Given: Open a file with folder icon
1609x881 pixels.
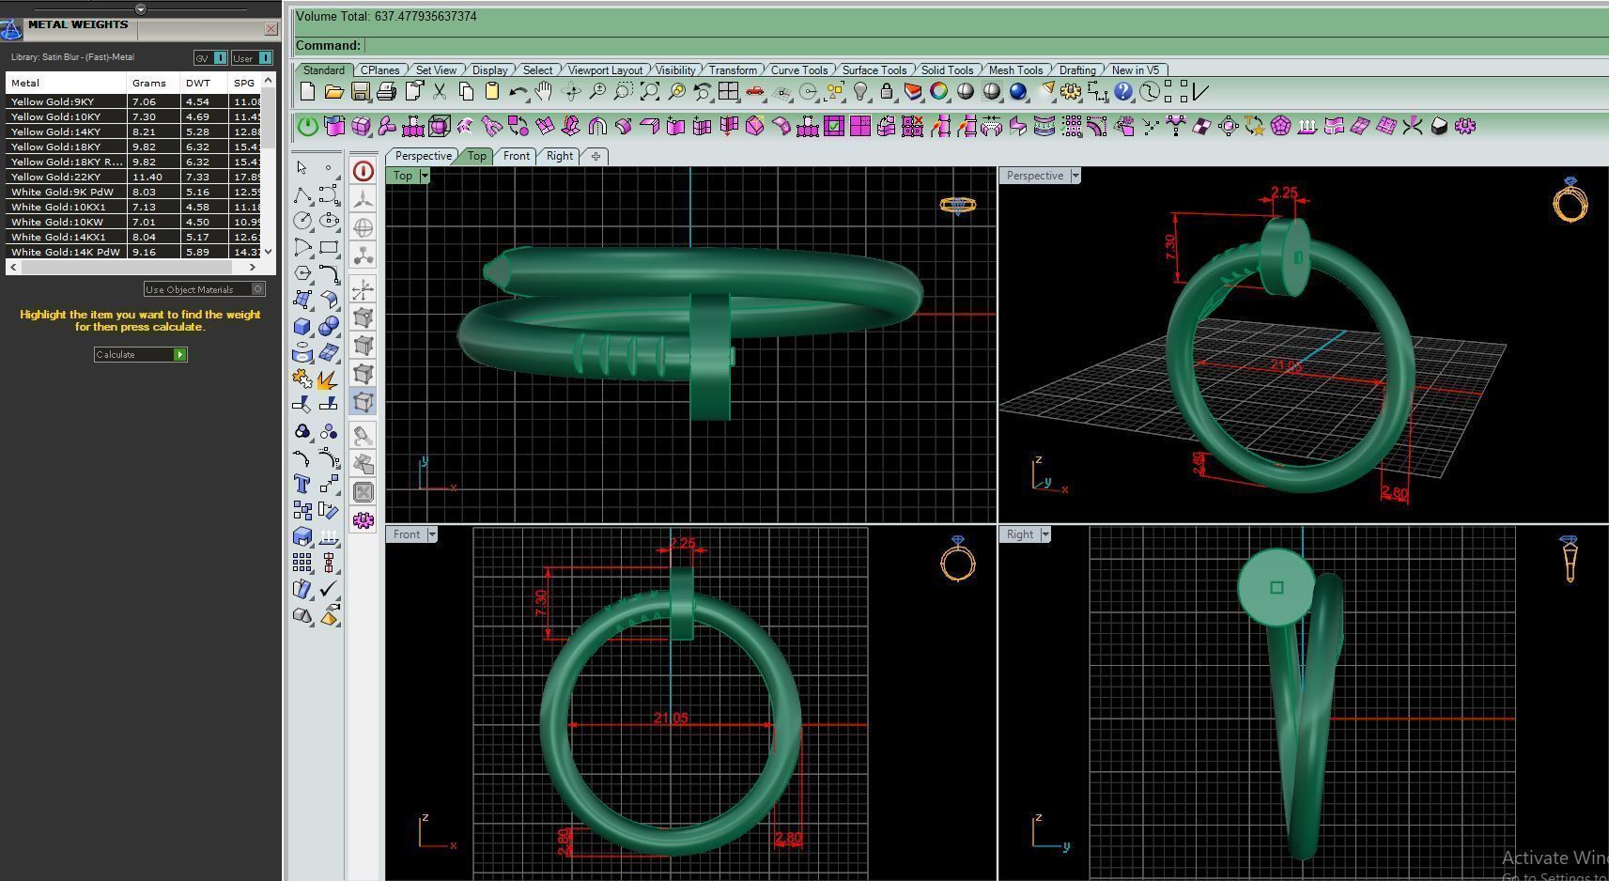Looking at the screenshot, I should 333,92.
